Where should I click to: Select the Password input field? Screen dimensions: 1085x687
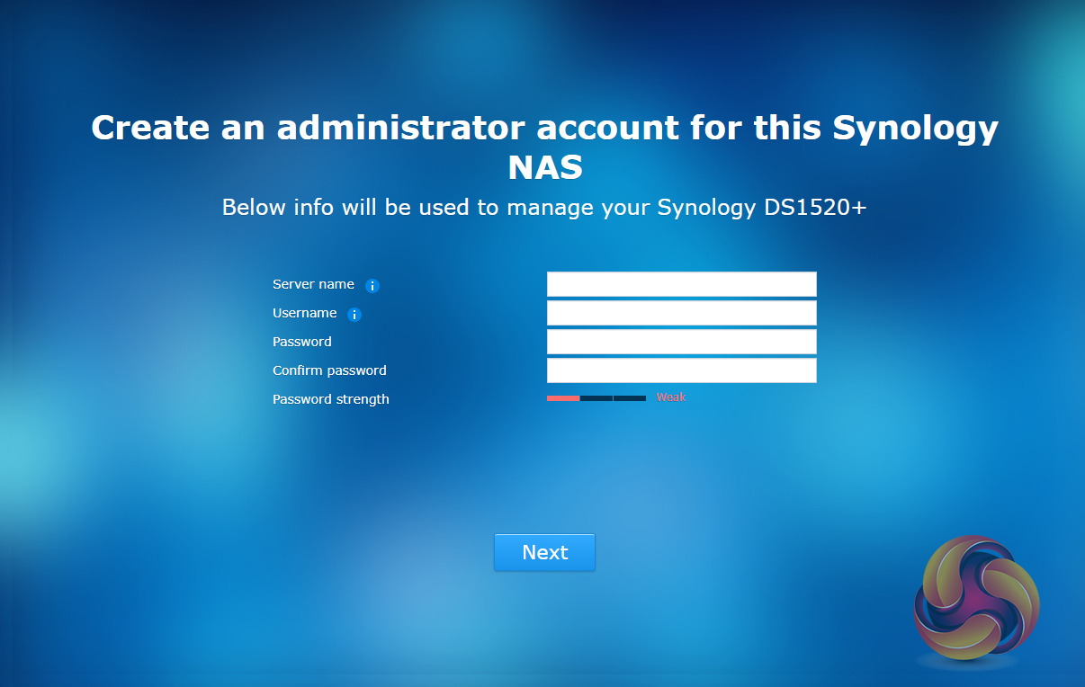coord(681,342)
